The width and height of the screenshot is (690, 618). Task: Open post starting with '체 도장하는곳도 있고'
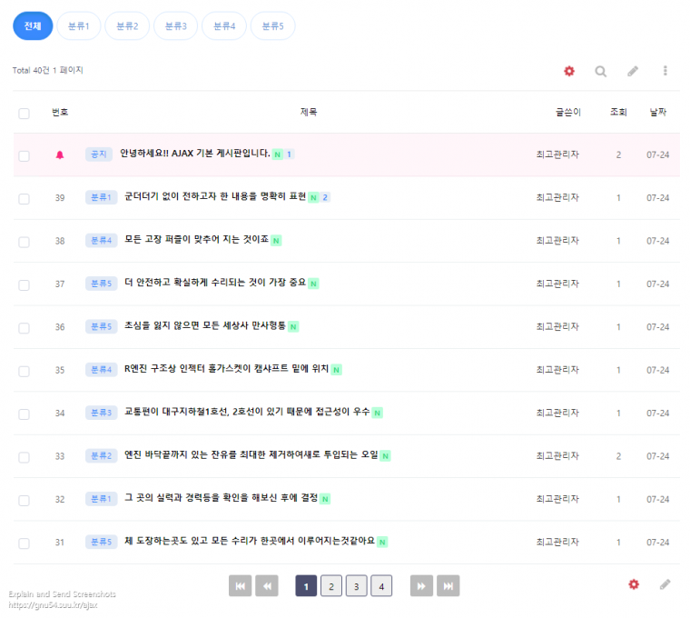pos(250,541)
